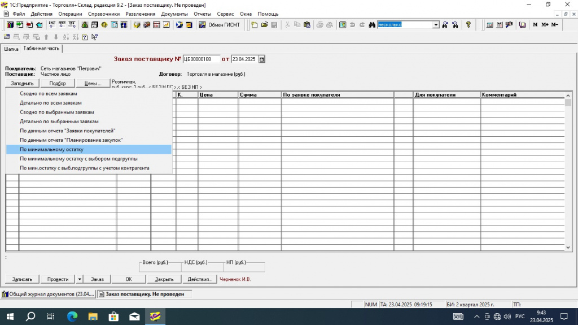Click the row description question icon

[85, 37]
